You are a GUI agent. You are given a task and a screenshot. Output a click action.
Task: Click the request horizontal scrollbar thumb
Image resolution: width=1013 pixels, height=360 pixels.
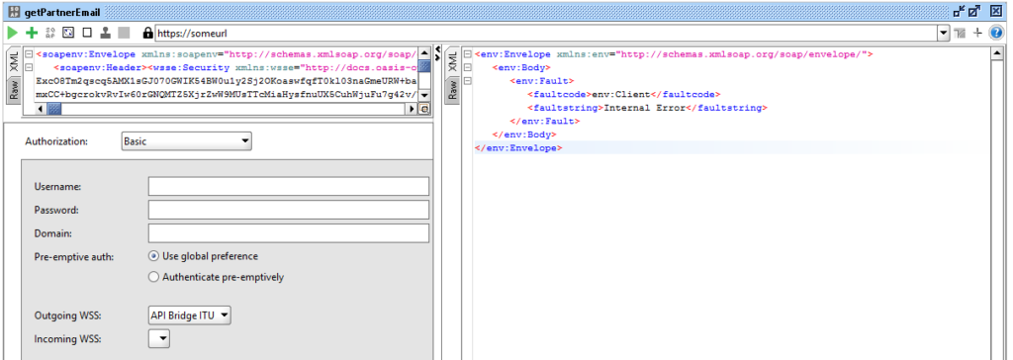(54, 109)
